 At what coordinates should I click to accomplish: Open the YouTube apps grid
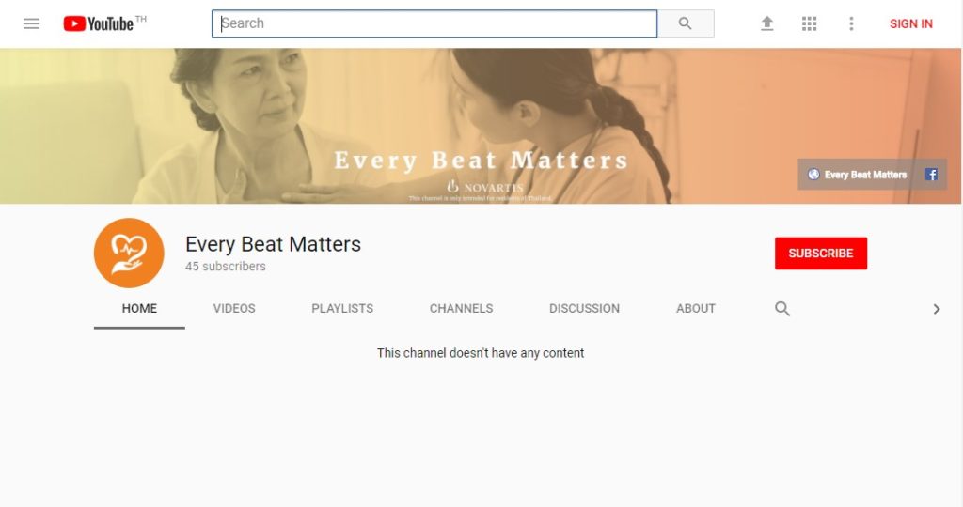coord(810,23)
